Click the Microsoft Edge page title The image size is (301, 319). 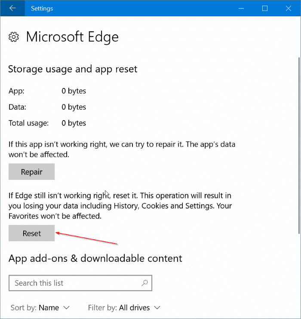tap(72, 37)
